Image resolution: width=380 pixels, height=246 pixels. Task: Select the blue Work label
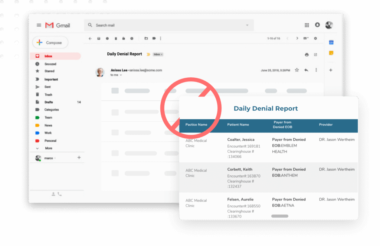pyautogui.click(x=48, y=133)
